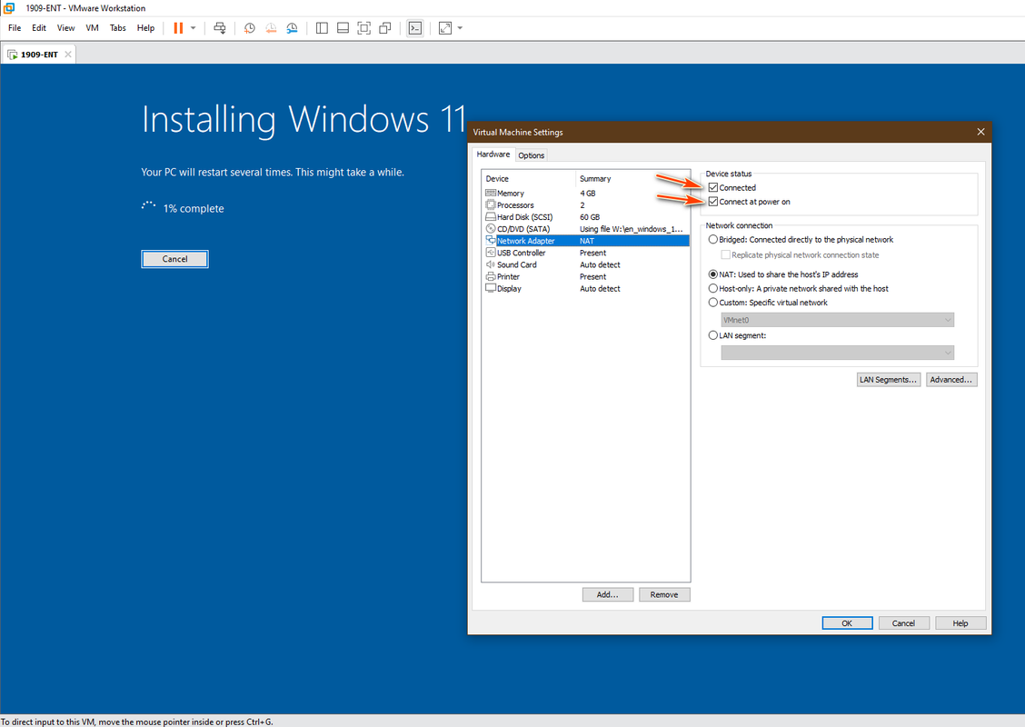Select the USB Controller device

[586, 253]
